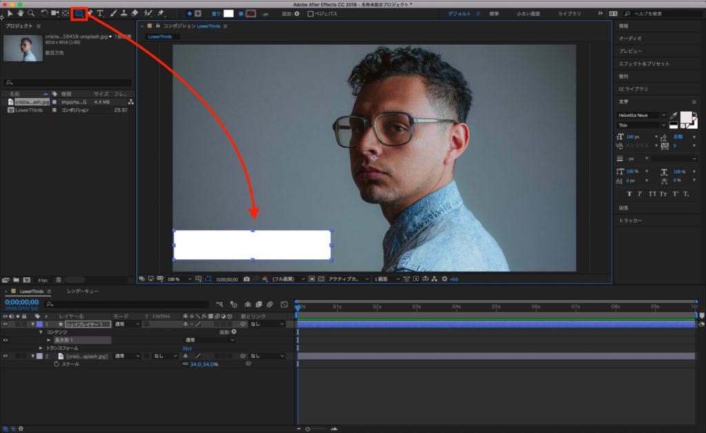The image size is (706, 433).
Task: Click the eyedropper in the character panel
Action: pyautogui.click(x=673, y=117)
